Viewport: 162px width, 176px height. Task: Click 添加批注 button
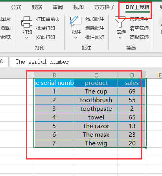pos(95,19)
